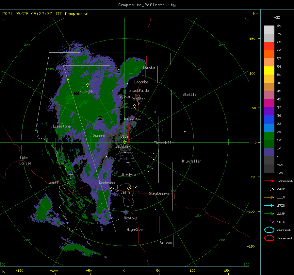Click the cyan 27ZW arrow legend icon
Image resolution: width=294 pixels, height=275 pixels.
[269, 206]
